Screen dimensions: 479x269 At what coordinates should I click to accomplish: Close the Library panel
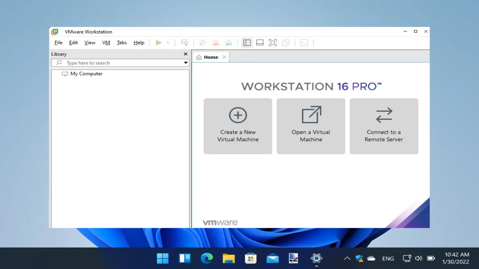coord(186,54)
